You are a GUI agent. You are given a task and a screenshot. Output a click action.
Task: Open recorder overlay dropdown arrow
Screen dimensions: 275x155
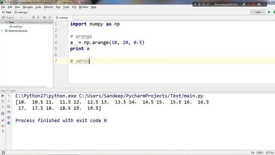(x=195, y=4)
